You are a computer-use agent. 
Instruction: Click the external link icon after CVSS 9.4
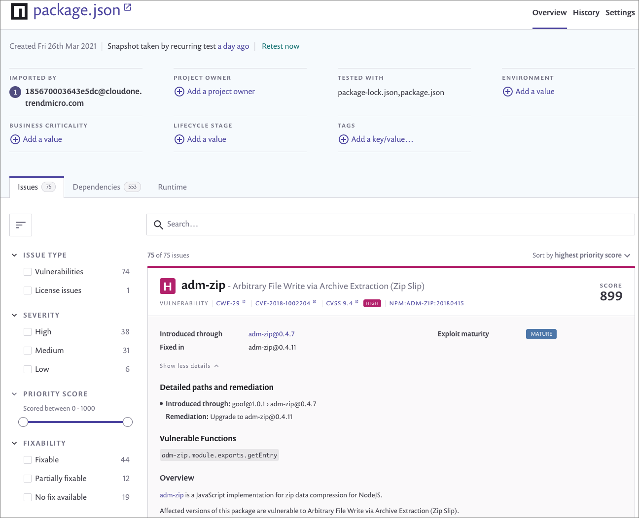click(356, 302)
